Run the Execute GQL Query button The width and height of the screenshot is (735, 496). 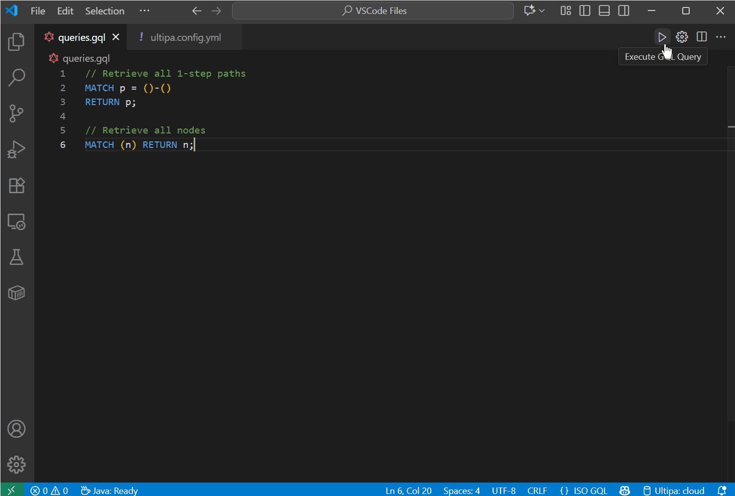coord(661,37)
